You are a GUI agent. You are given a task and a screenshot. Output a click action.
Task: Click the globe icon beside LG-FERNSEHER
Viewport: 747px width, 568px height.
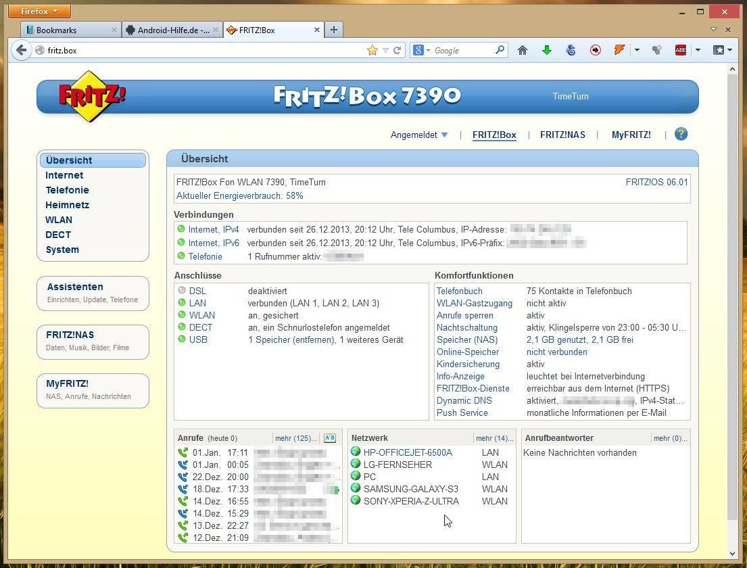(x=356, y=463)
